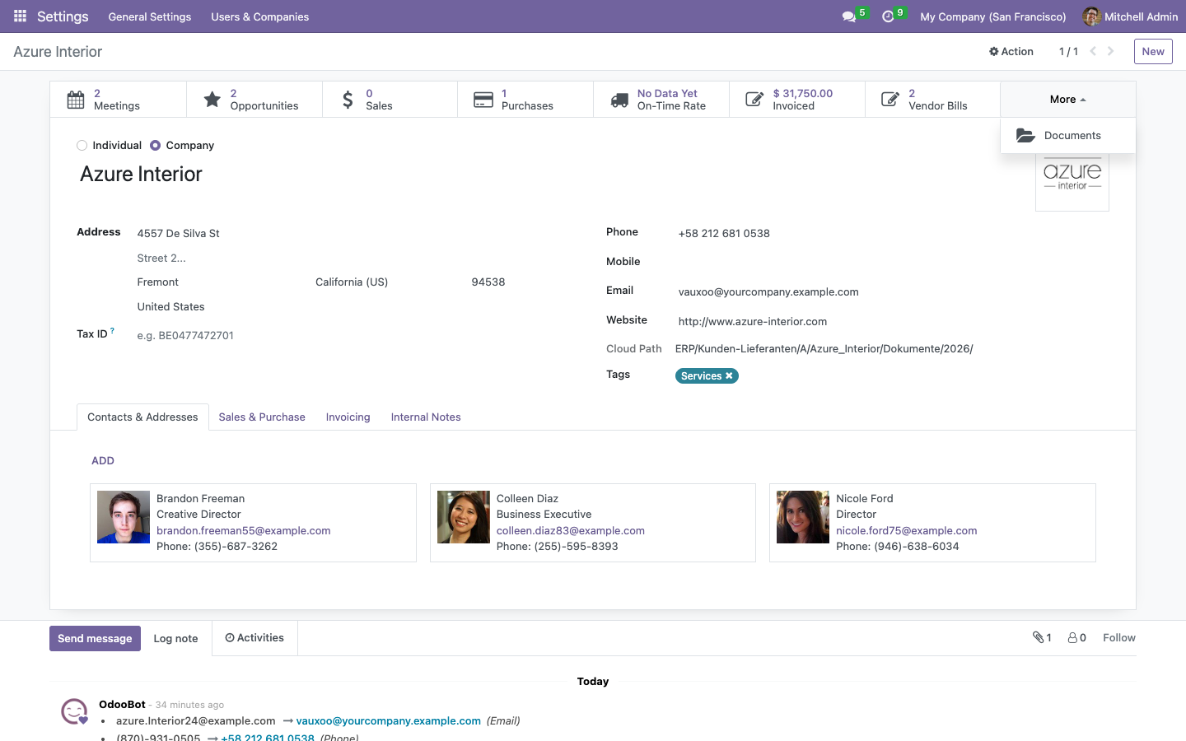The height and width of the screenshot is (741, 1186).
Task: Click the Settings app title in navbar
Action: (63, 16)
